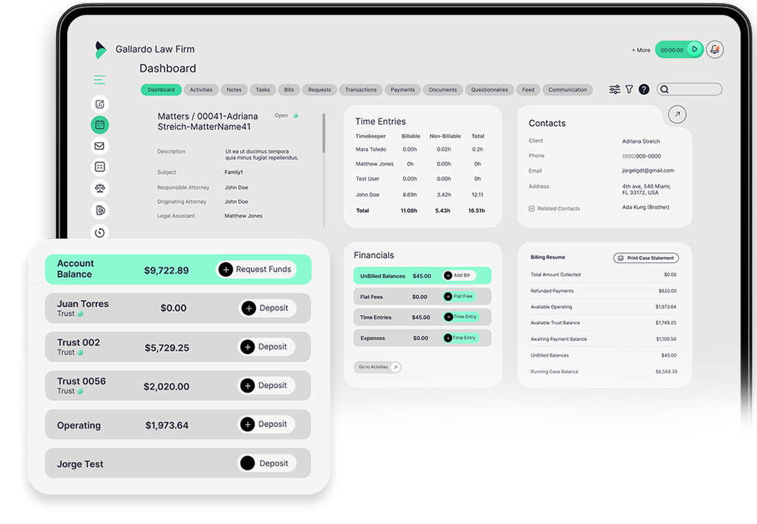Screen dimensions: 757x524
Task: Open the filter settings sliders icon
Action: click(x=614, y=90)
